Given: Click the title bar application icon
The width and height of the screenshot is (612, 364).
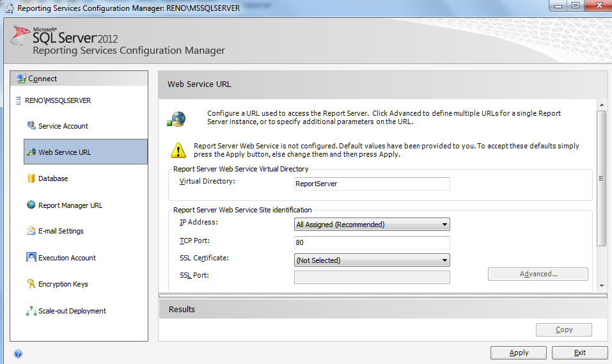Looking at the screenshot, I should coord(10,8).
